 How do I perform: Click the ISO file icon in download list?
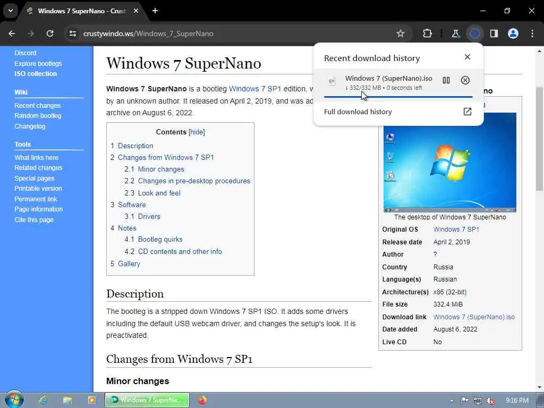coord(331,81)
